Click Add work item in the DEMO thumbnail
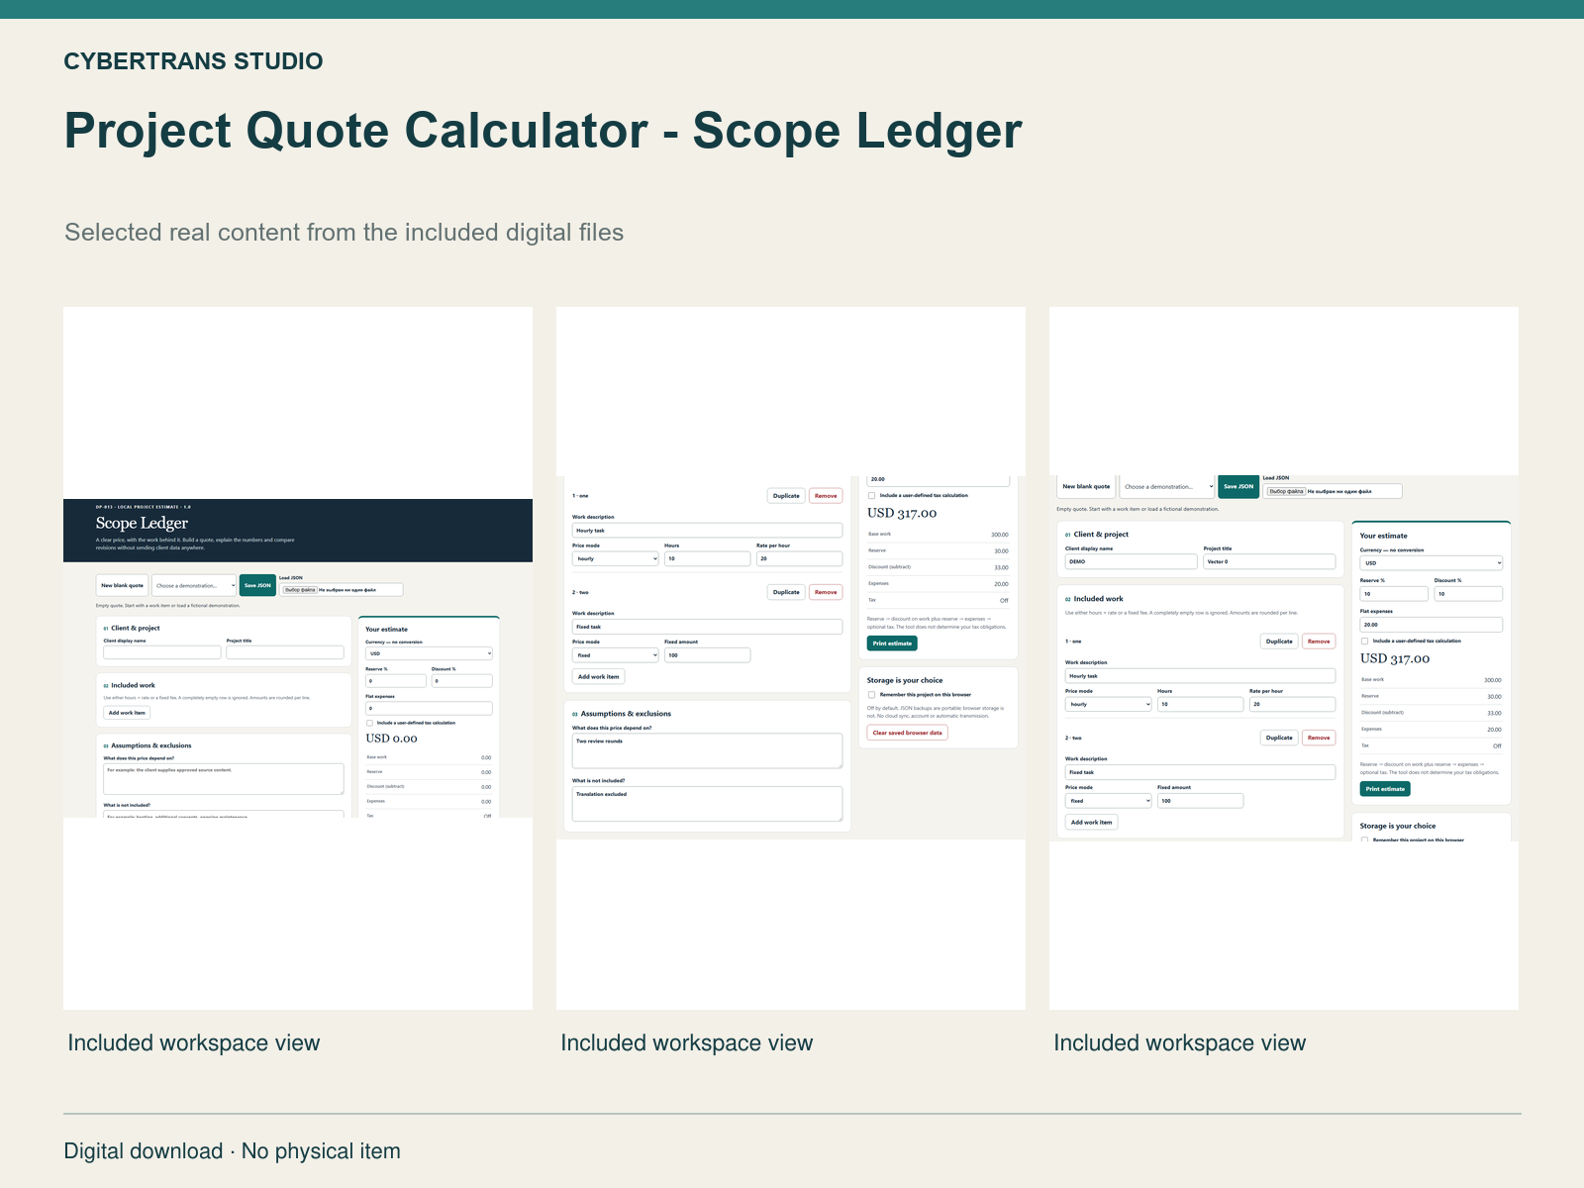Screen dimensions: 1584x1188 click(x=1092, y=822)
